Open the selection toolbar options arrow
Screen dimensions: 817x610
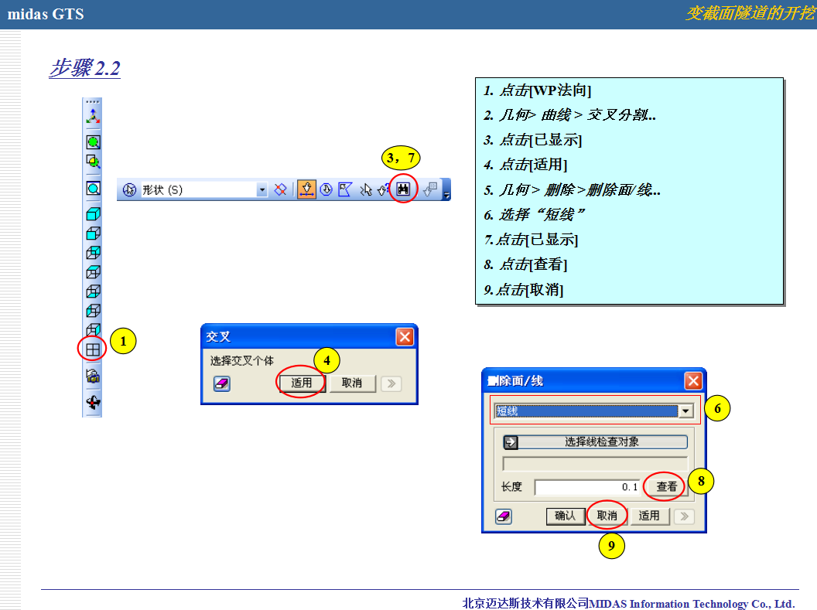coord(446,193)
